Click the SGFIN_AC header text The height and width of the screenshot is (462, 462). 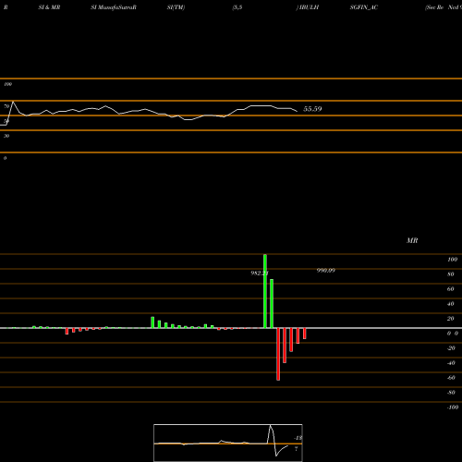[x=364, y=7]
